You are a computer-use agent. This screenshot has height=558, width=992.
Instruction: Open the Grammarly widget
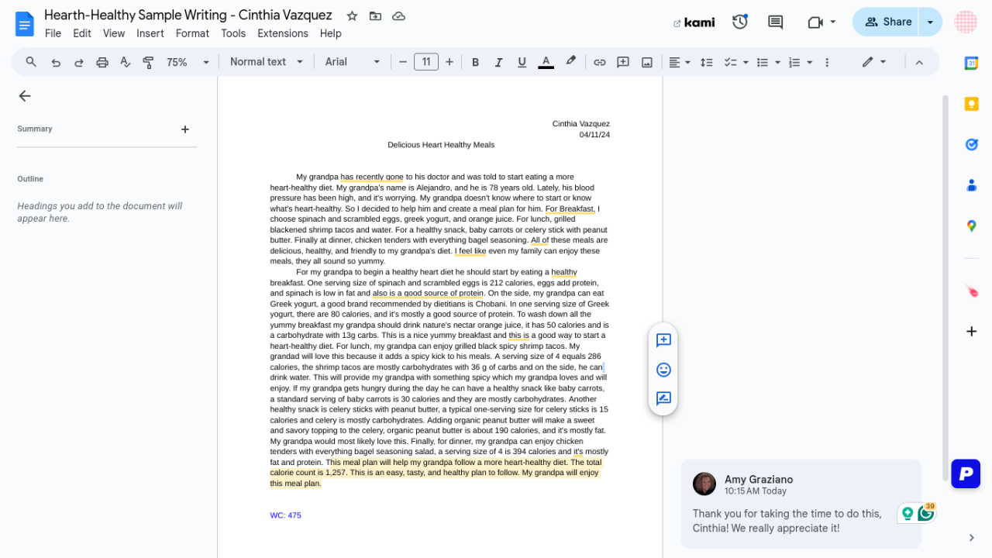click(917, 513)
